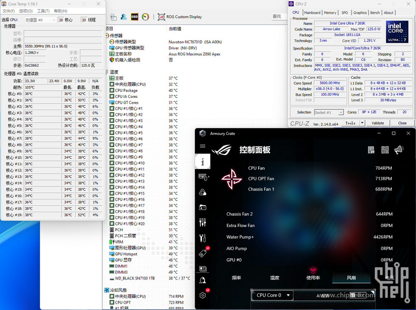The image size is (416, 310).
Task: Click the Armoury Crate title bar logo
Action: click(x=203, y=133)
